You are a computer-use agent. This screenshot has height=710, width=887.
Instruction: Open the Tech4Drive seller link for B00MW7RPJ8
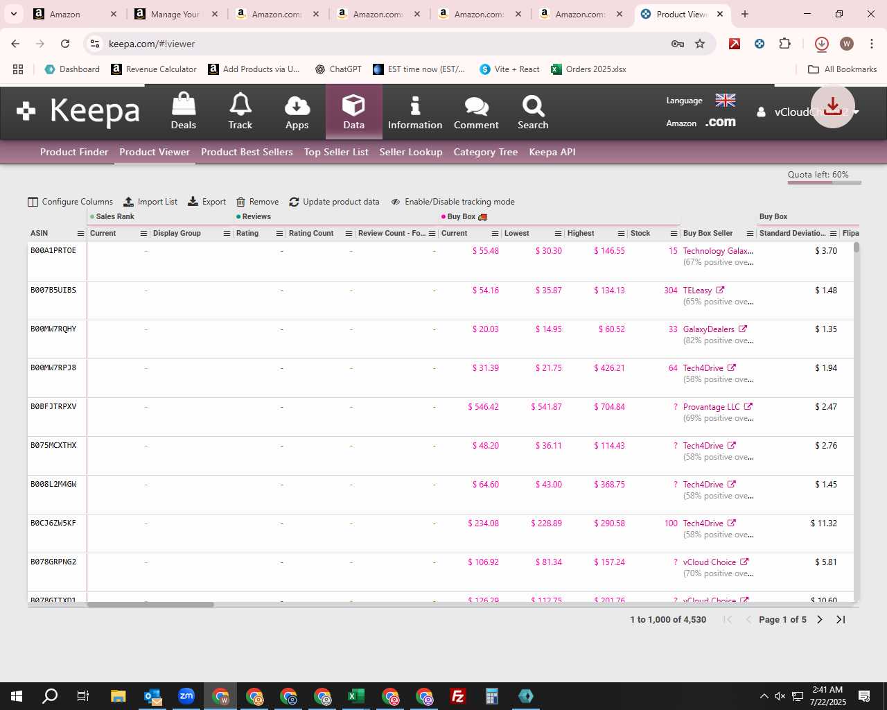tap(703, 368)
